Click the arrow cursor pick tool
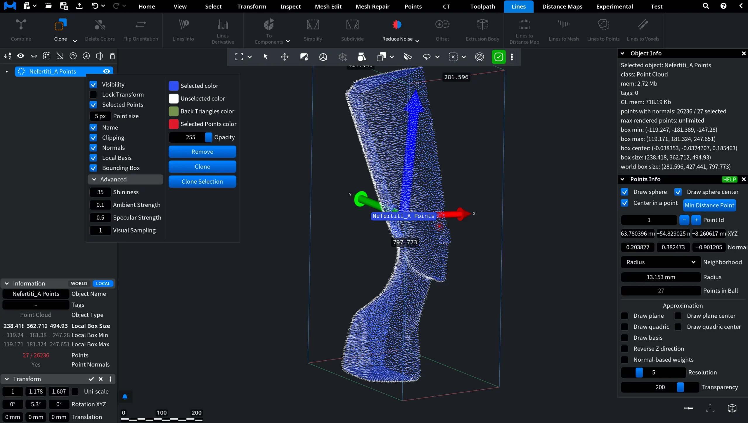Image resolution: width=748 pixels, height=423 pixels. click(266, 57)
